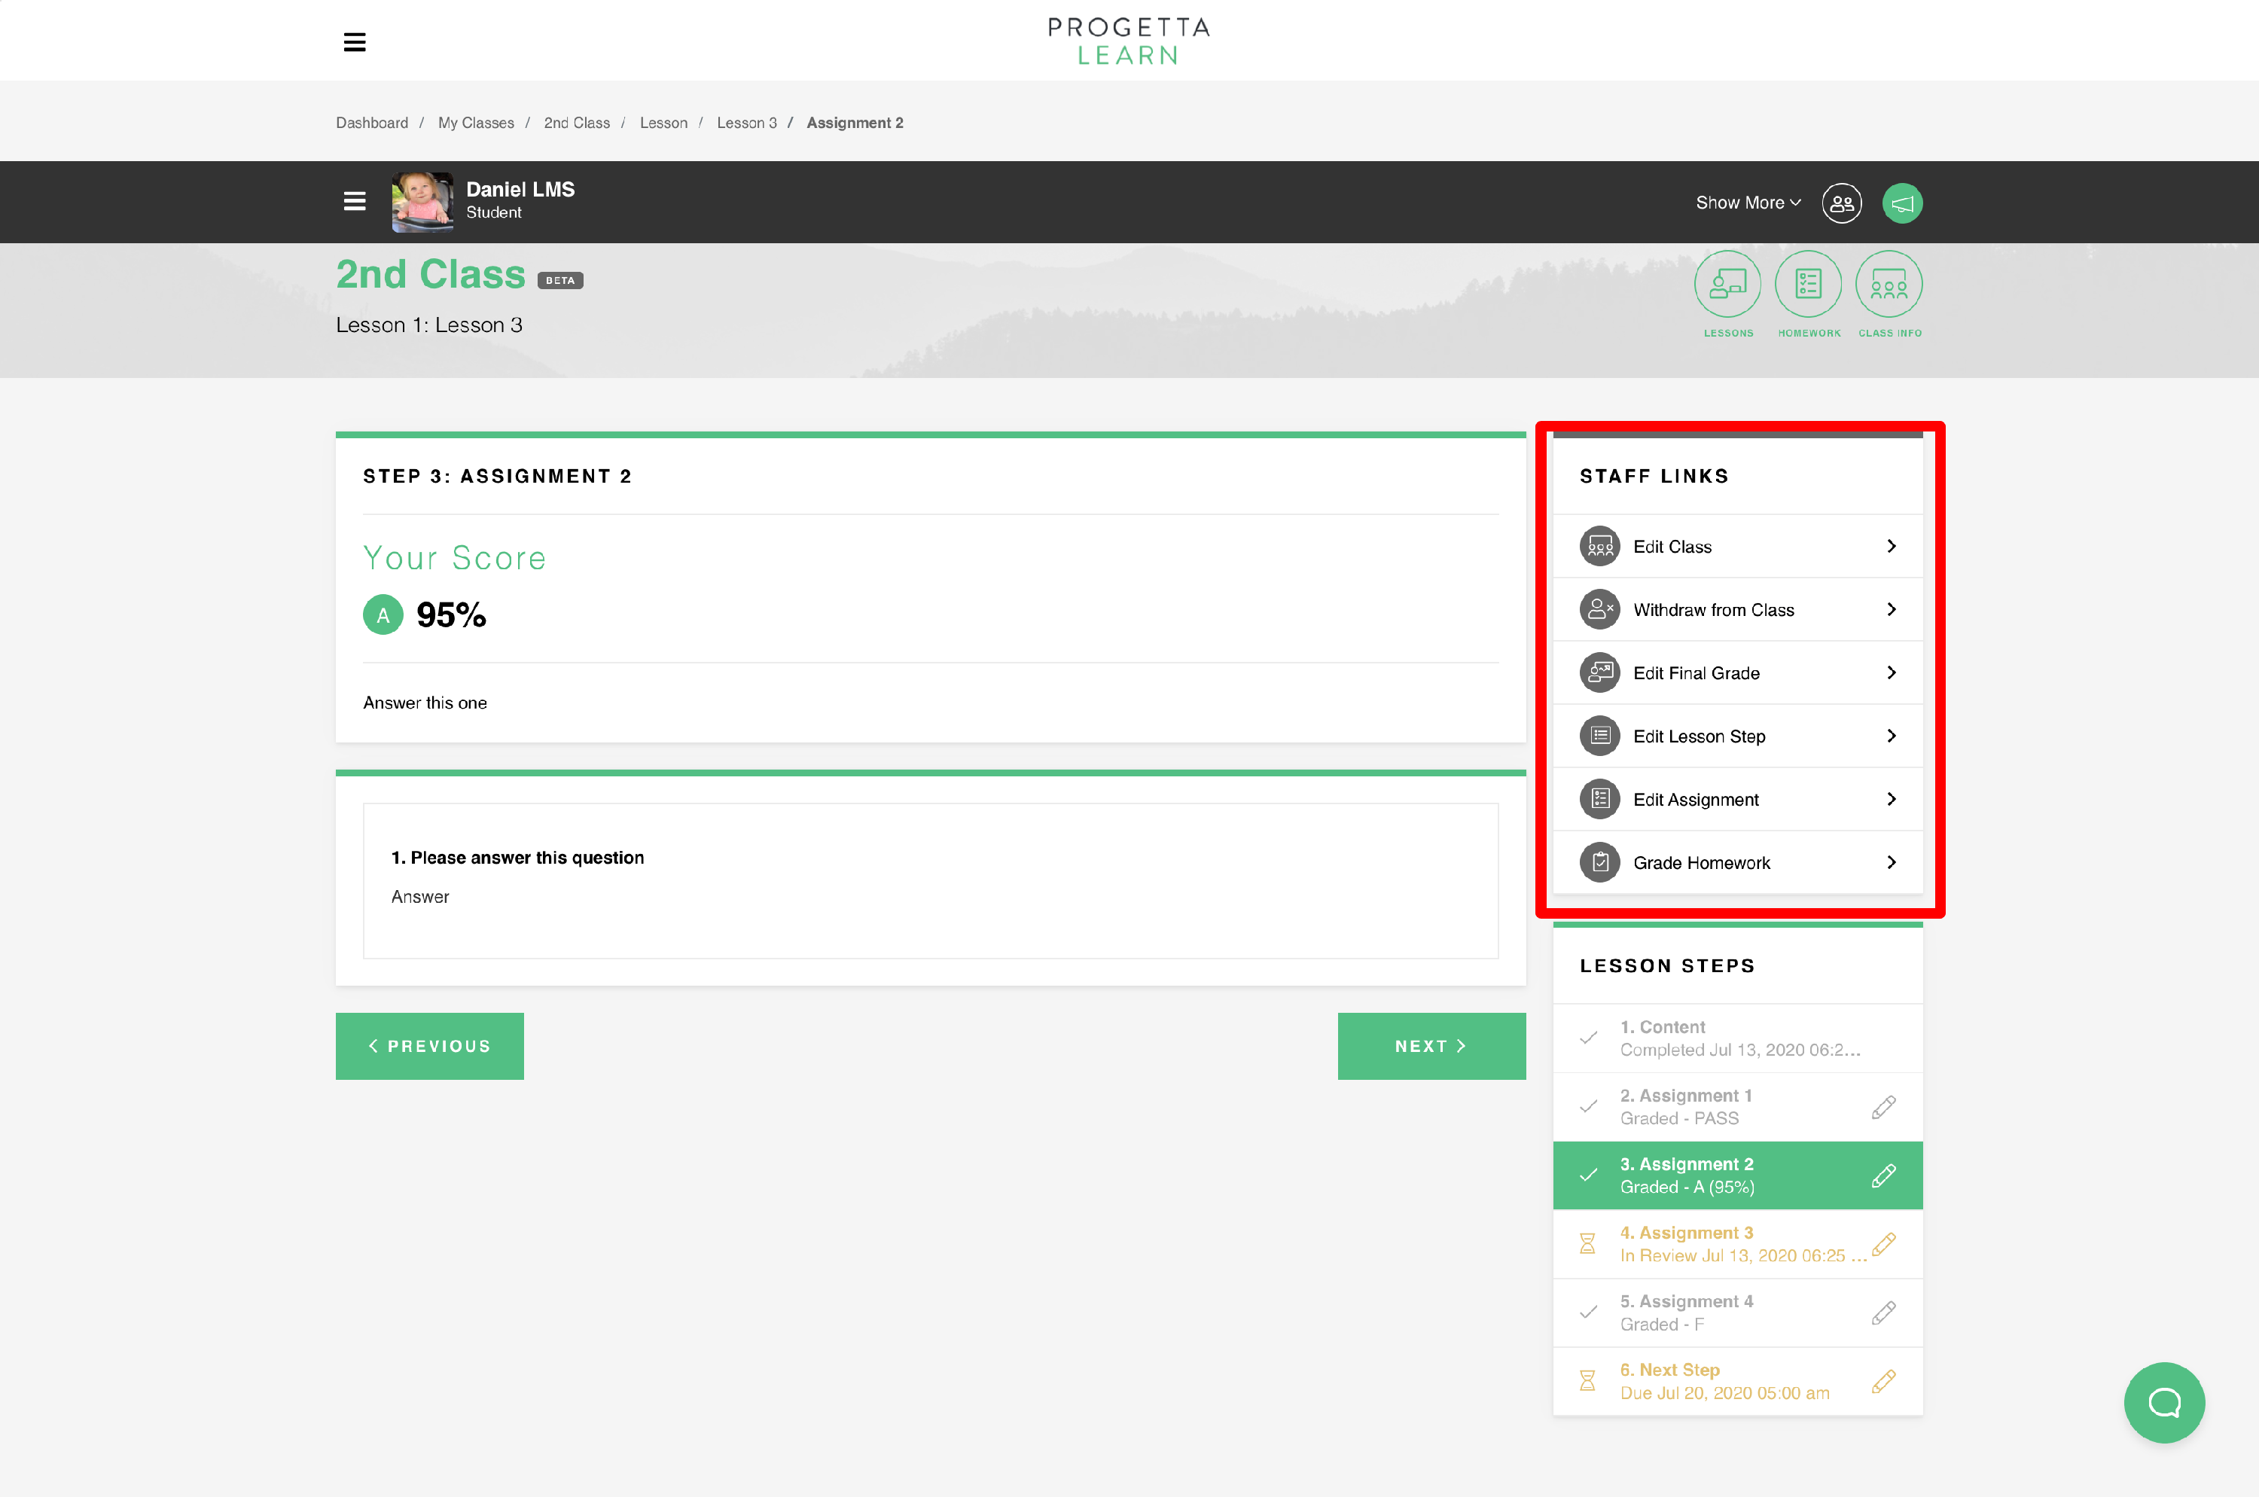The height and width of the screenshot is (1497, 2259).
Task: Open the Edit Final Grade link
Action: 1738,673
